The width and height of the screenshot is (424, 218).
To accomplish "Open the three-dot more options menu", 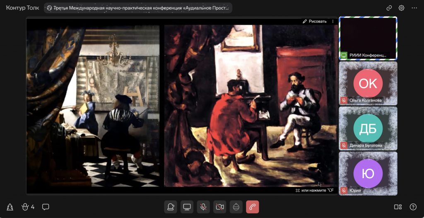I will point(414,8).
